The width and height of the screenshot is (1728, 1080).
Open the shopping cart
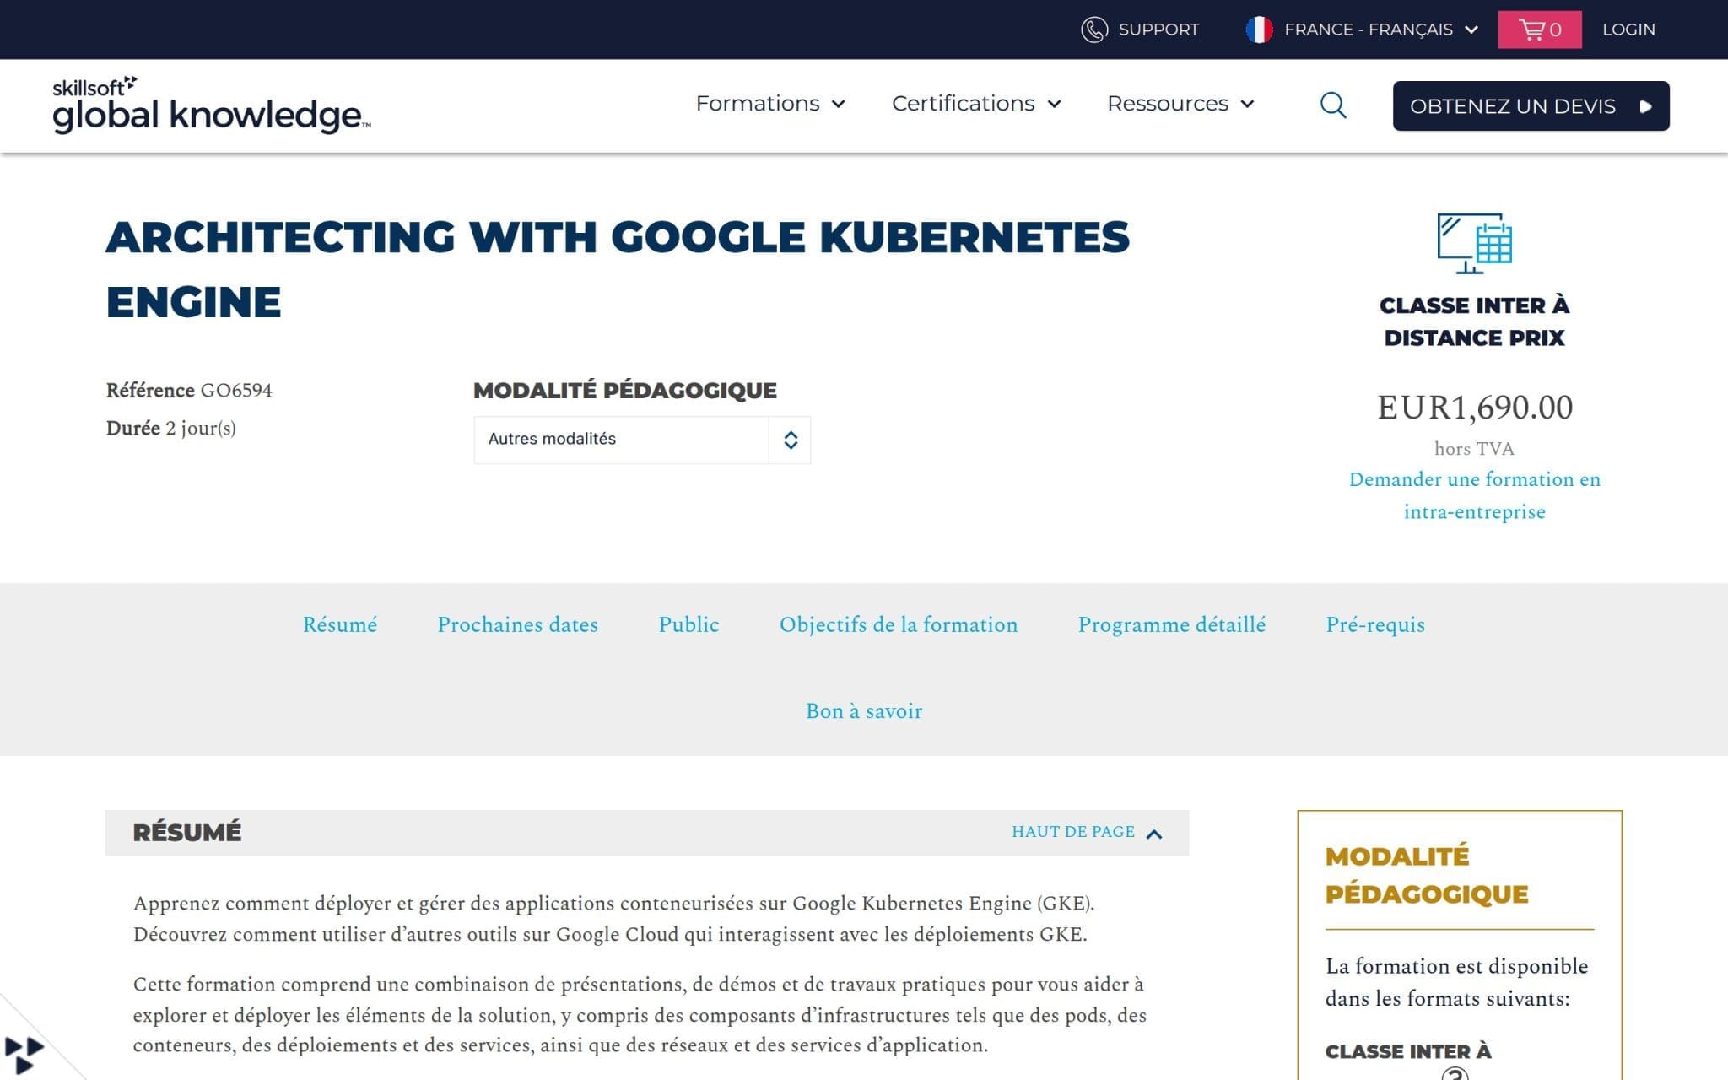point(1539,30)
